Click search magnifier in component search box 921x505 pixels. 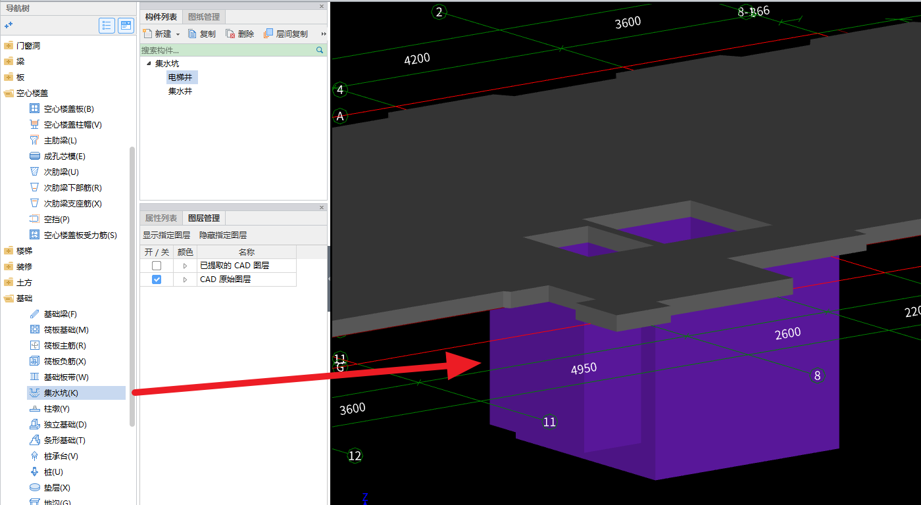320,50
